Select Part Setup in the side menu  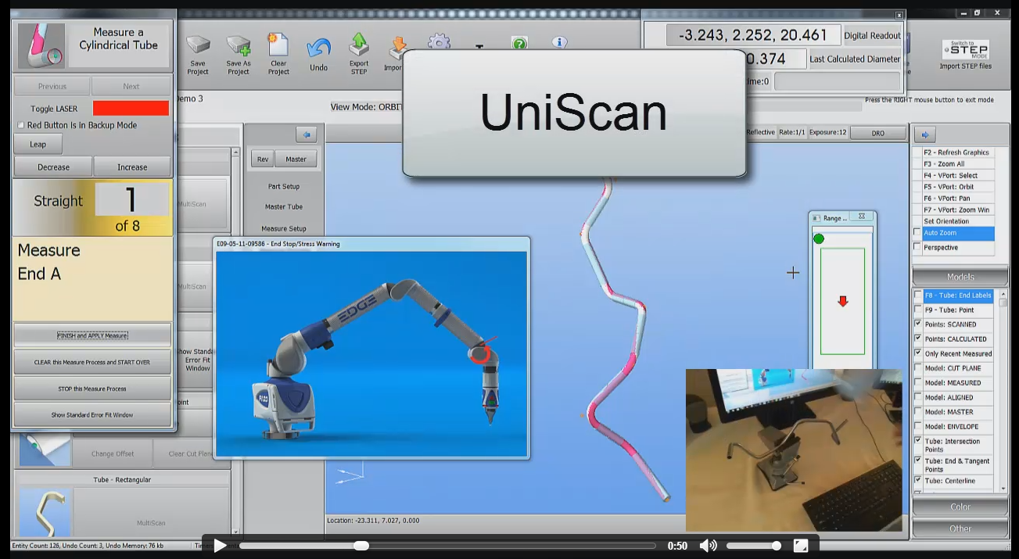(x=284, y=187)
